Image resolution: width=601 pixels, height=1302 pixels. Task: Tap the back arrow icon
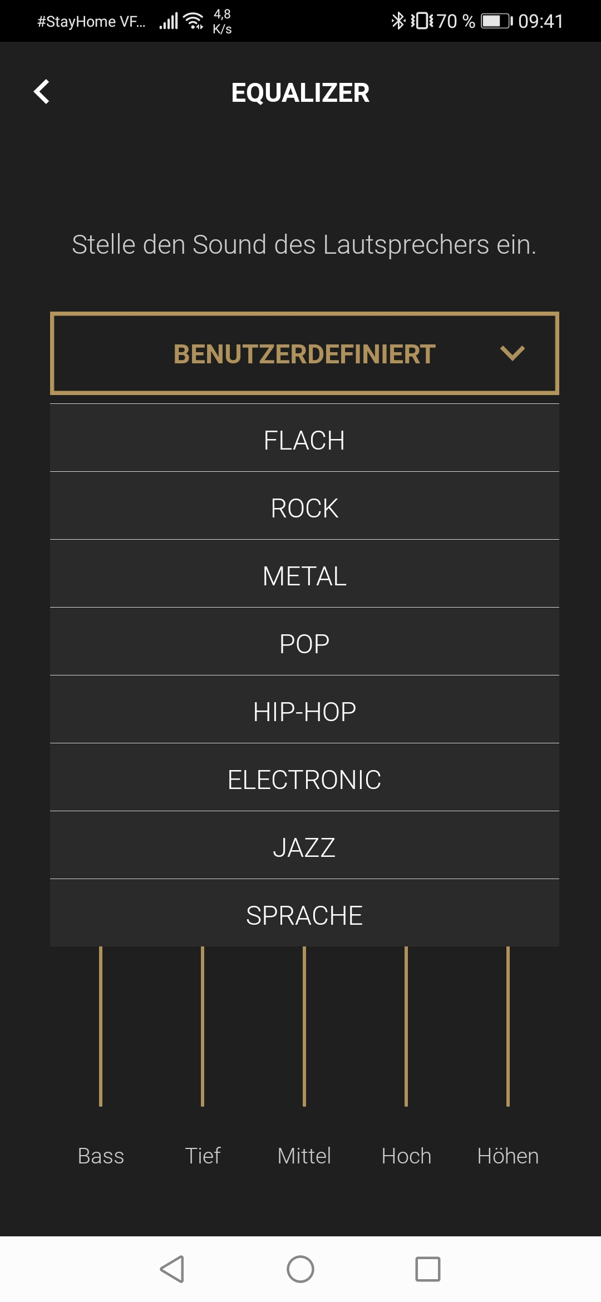click(42, 92)
